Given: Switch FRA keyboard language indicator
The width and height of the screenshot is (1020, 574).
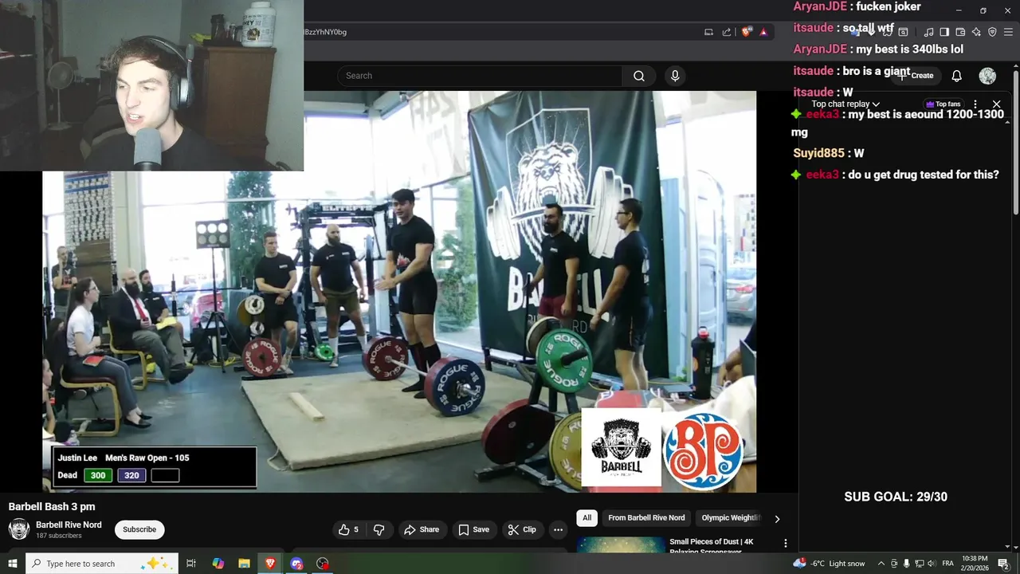Looking at the screenshot, I should click(x=948, y=564).
